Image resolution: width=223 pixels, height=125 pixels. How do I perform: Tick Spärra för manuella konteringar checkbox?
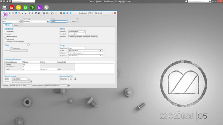(6, 42)
